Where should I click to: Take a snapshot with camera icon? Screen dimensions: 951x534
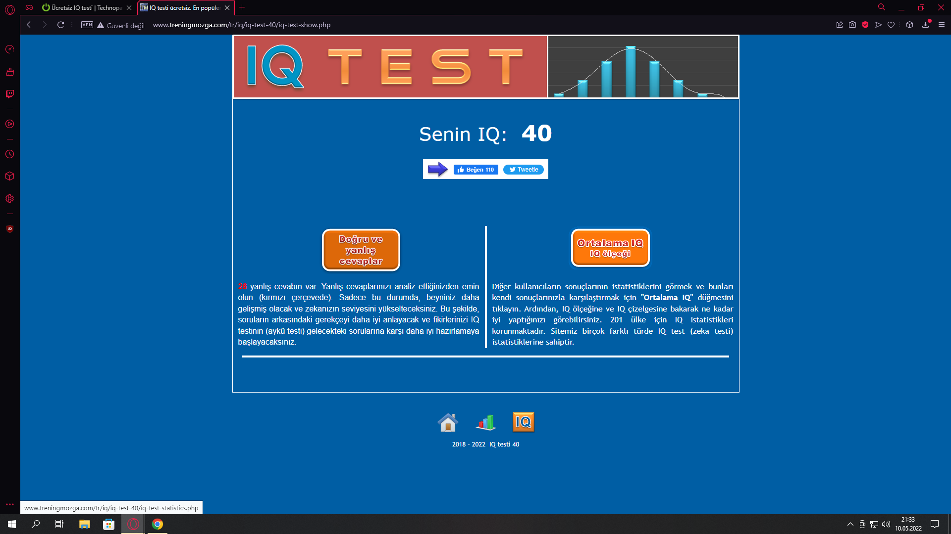852,25
